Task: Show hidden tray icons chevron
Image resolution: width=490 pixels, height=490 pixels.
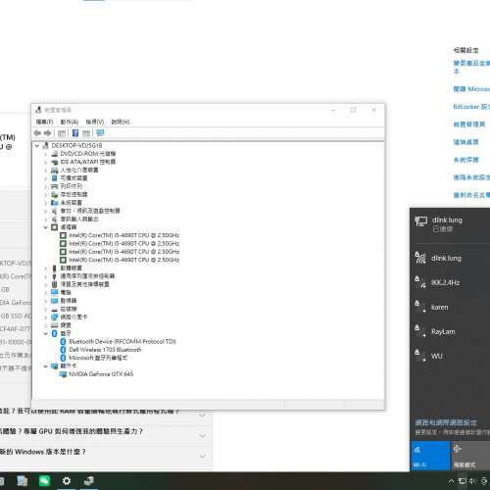Action: click(451, 481)
